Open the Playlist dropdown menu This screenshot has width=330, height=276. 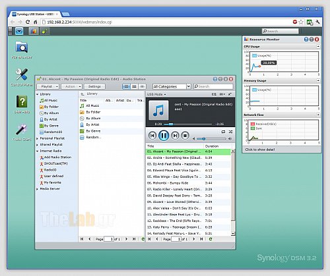(48, 86)
